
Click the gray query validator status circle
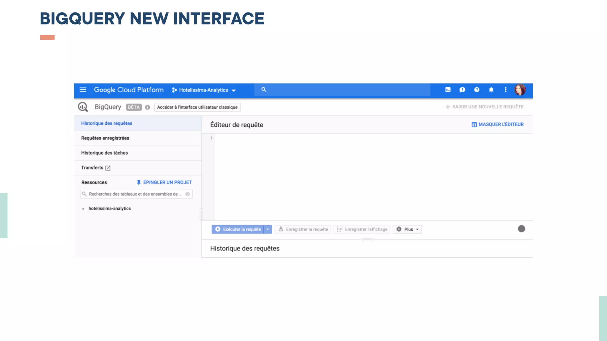(x=521, y=229)
